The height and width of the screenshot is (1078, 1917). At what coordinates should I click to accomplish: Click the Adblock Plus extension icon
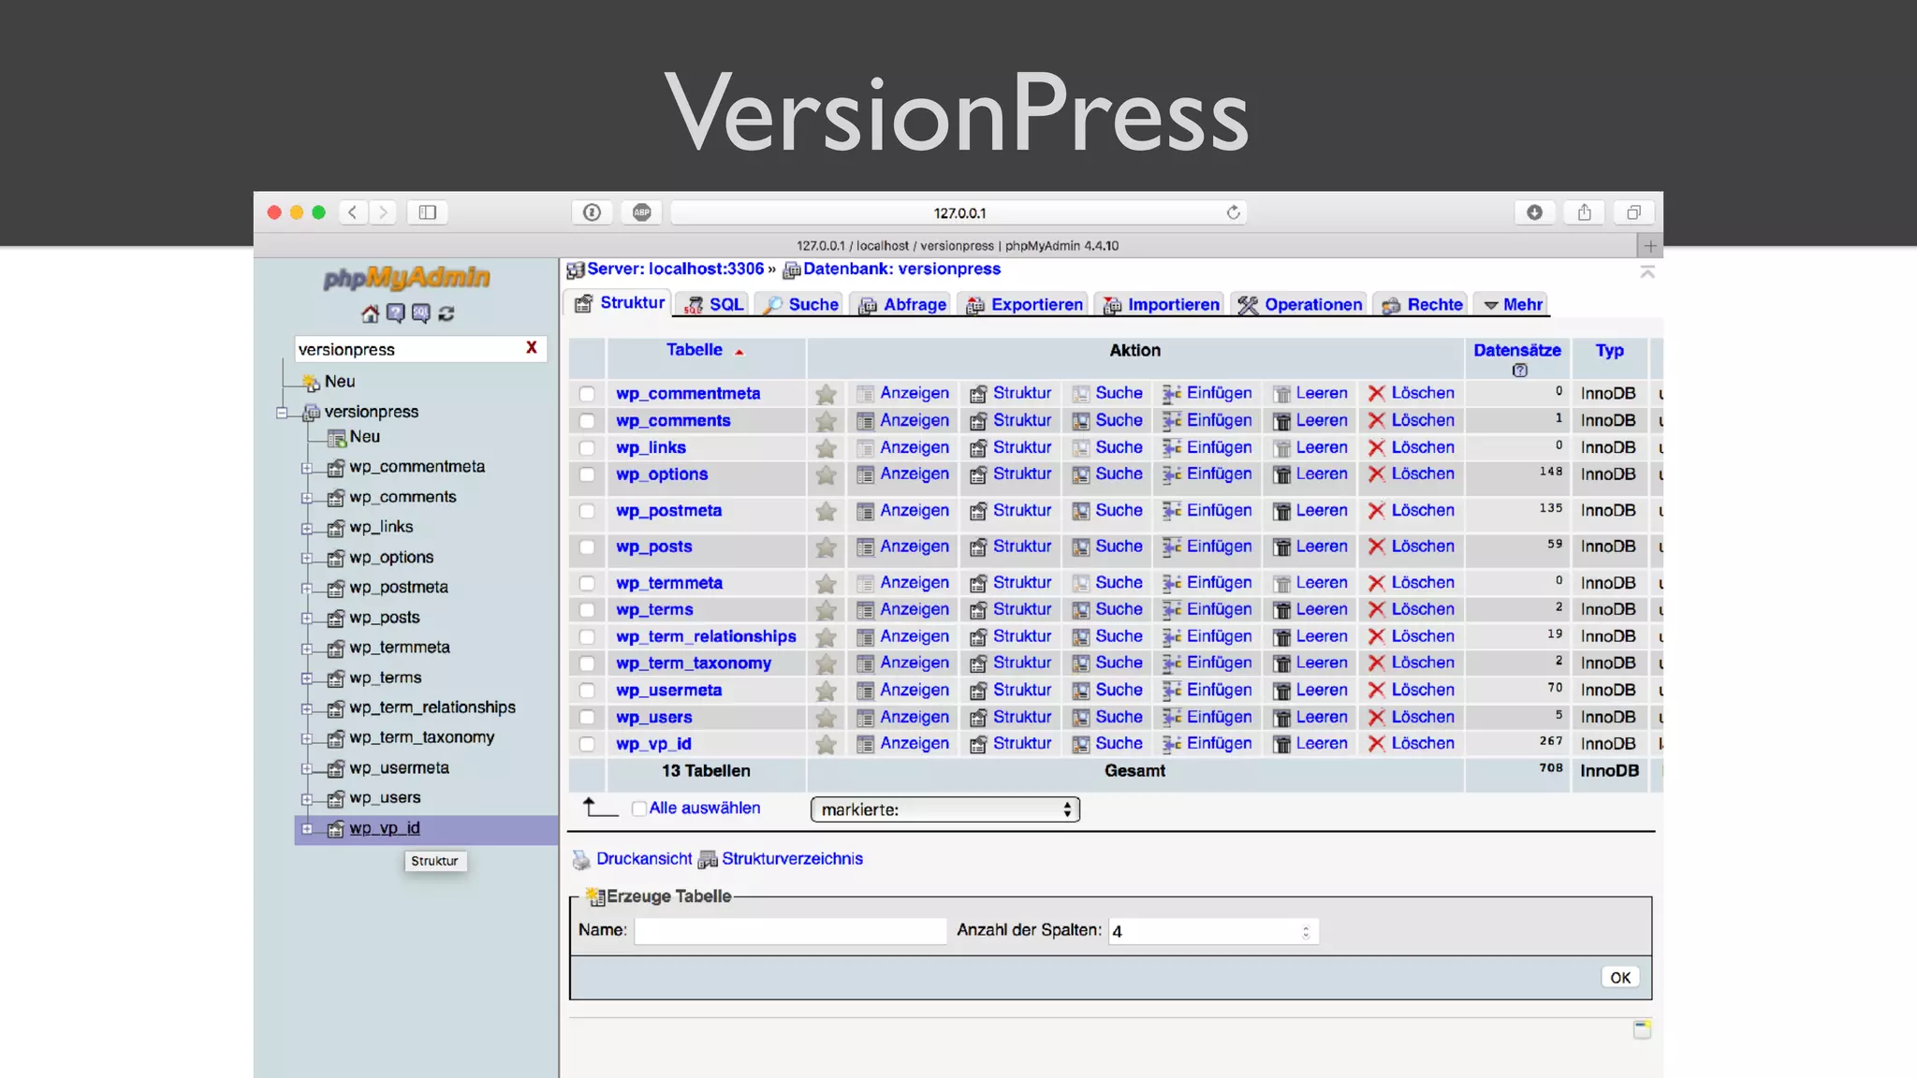(x=642, y=212)
